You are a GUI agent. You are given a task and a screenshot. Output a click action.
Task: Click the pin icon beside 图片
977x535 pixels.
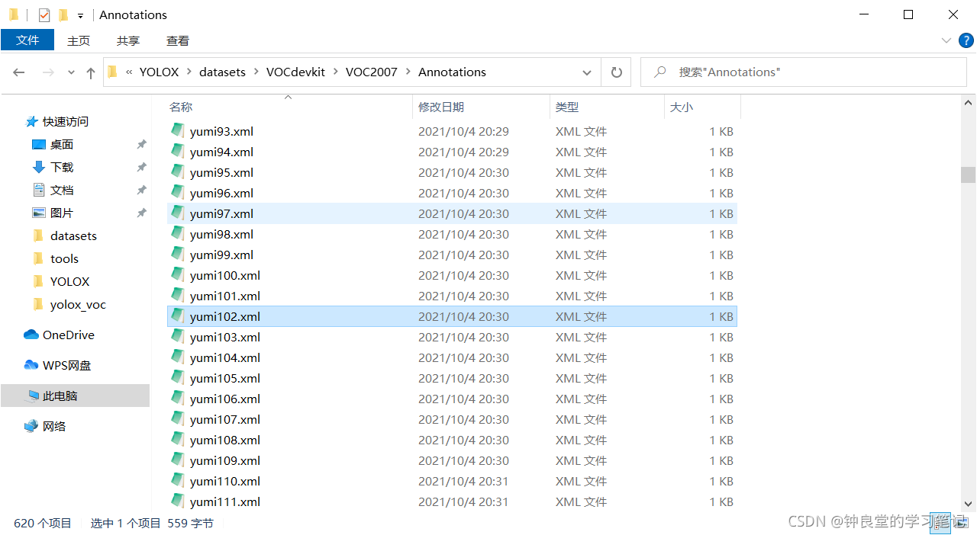coord(141,213)
